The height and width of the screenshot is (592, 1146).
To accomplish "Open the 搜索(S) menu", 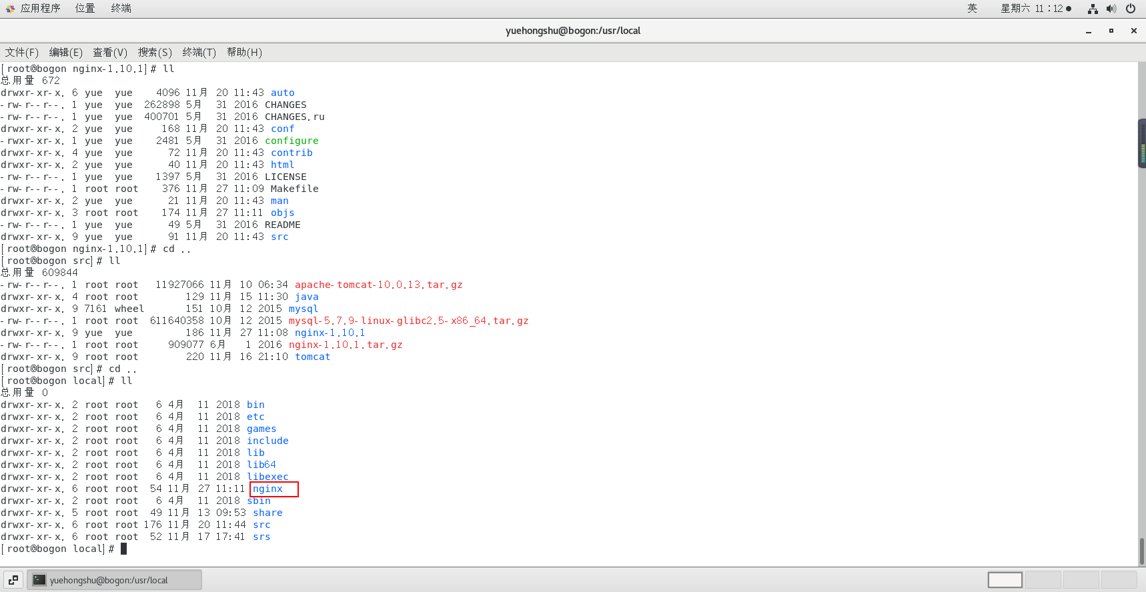I will click(155, 52).
